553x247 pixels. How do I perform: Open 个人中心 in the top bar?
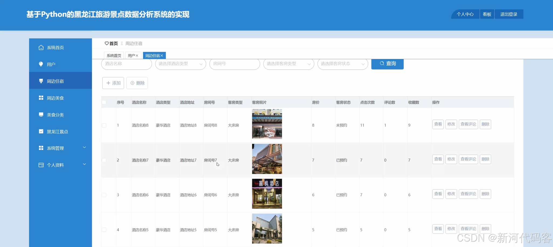point(465,14)
